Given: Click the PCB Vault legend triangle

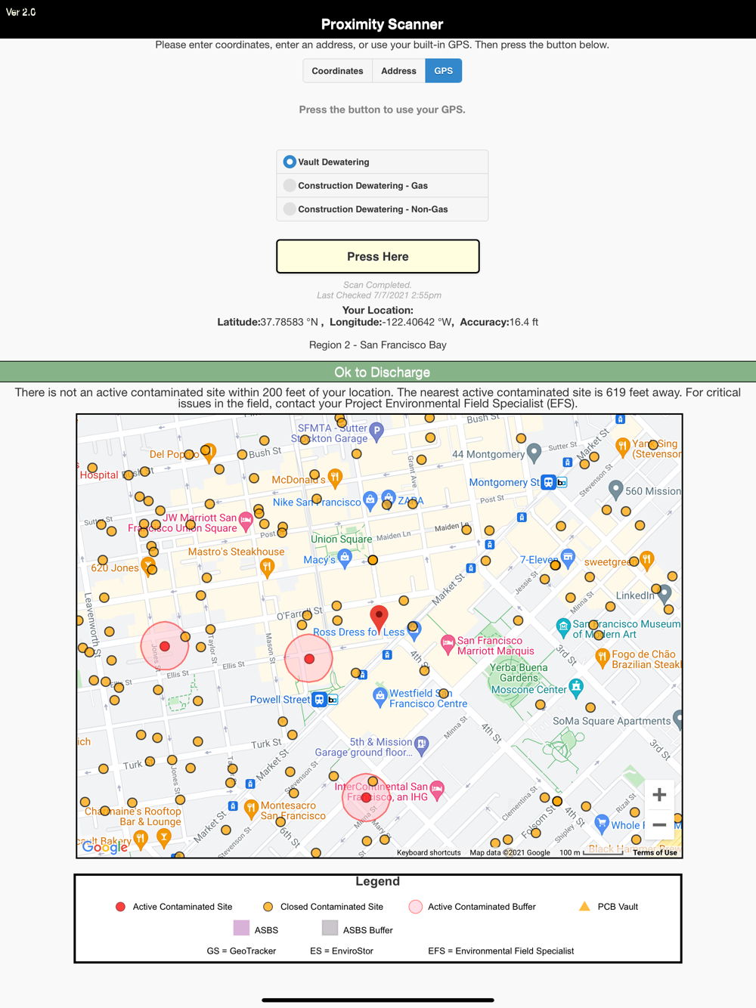Looking at the screenshot, I should click(584, 906).
